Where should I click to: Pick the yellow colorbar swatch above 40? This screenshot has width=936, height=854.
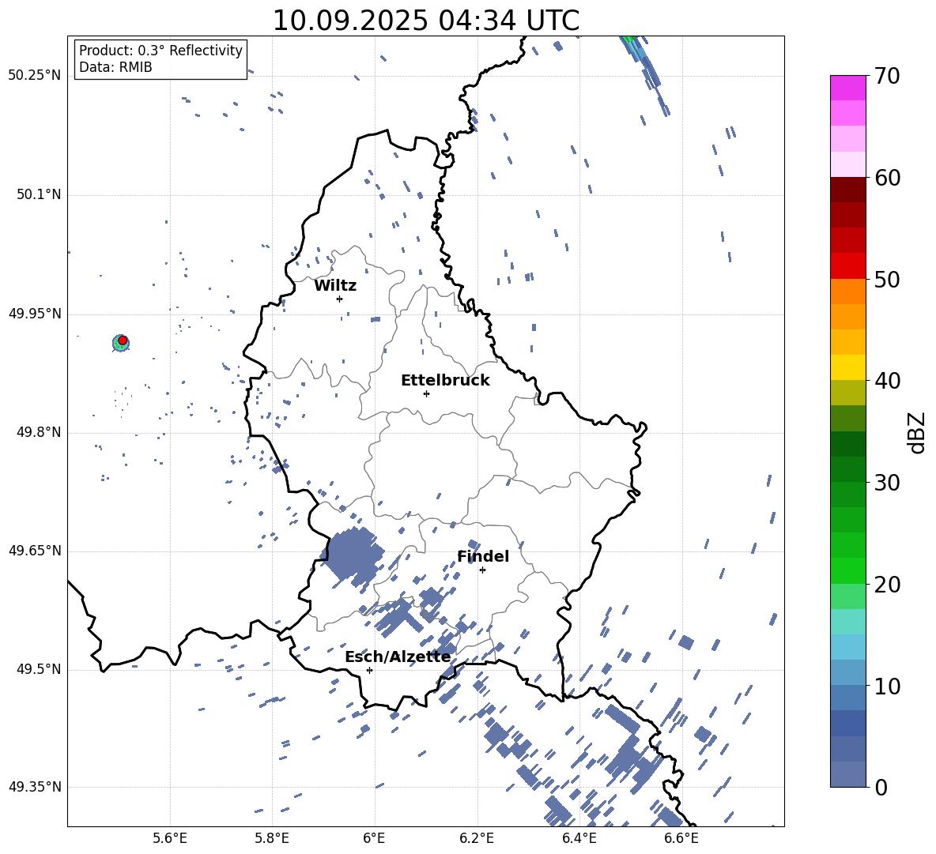click(x=847, y=367)
